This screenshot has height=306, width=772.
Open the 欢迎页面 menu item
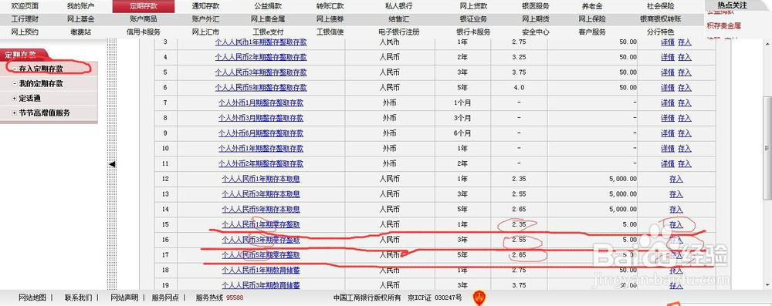[25, 6]
